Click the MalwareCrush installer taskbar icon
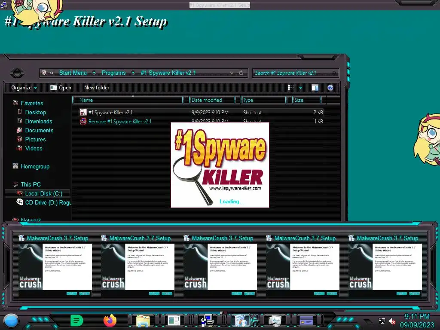The height and width of the screenshot is (330, 440). click(x=241, y=321)
